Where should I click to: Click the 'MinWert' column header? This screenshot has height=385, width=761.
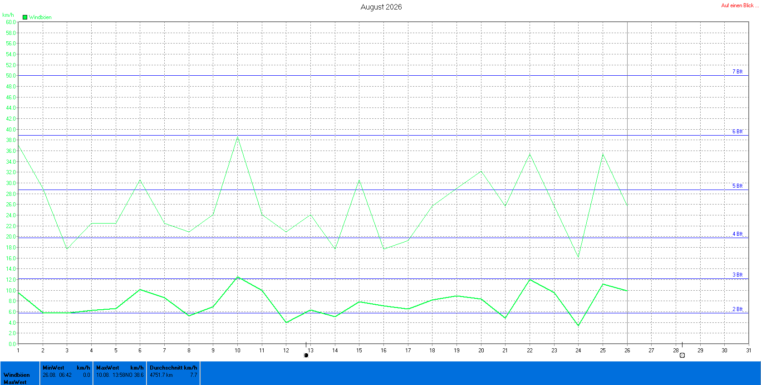point(54,368)
